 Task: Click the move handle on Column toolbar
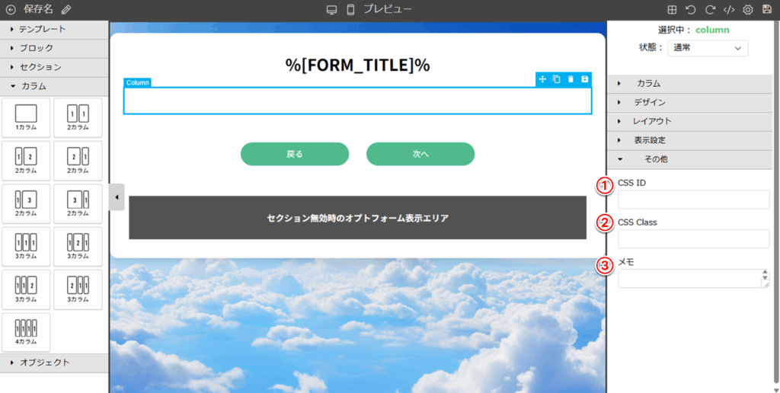tap(542, 79)
